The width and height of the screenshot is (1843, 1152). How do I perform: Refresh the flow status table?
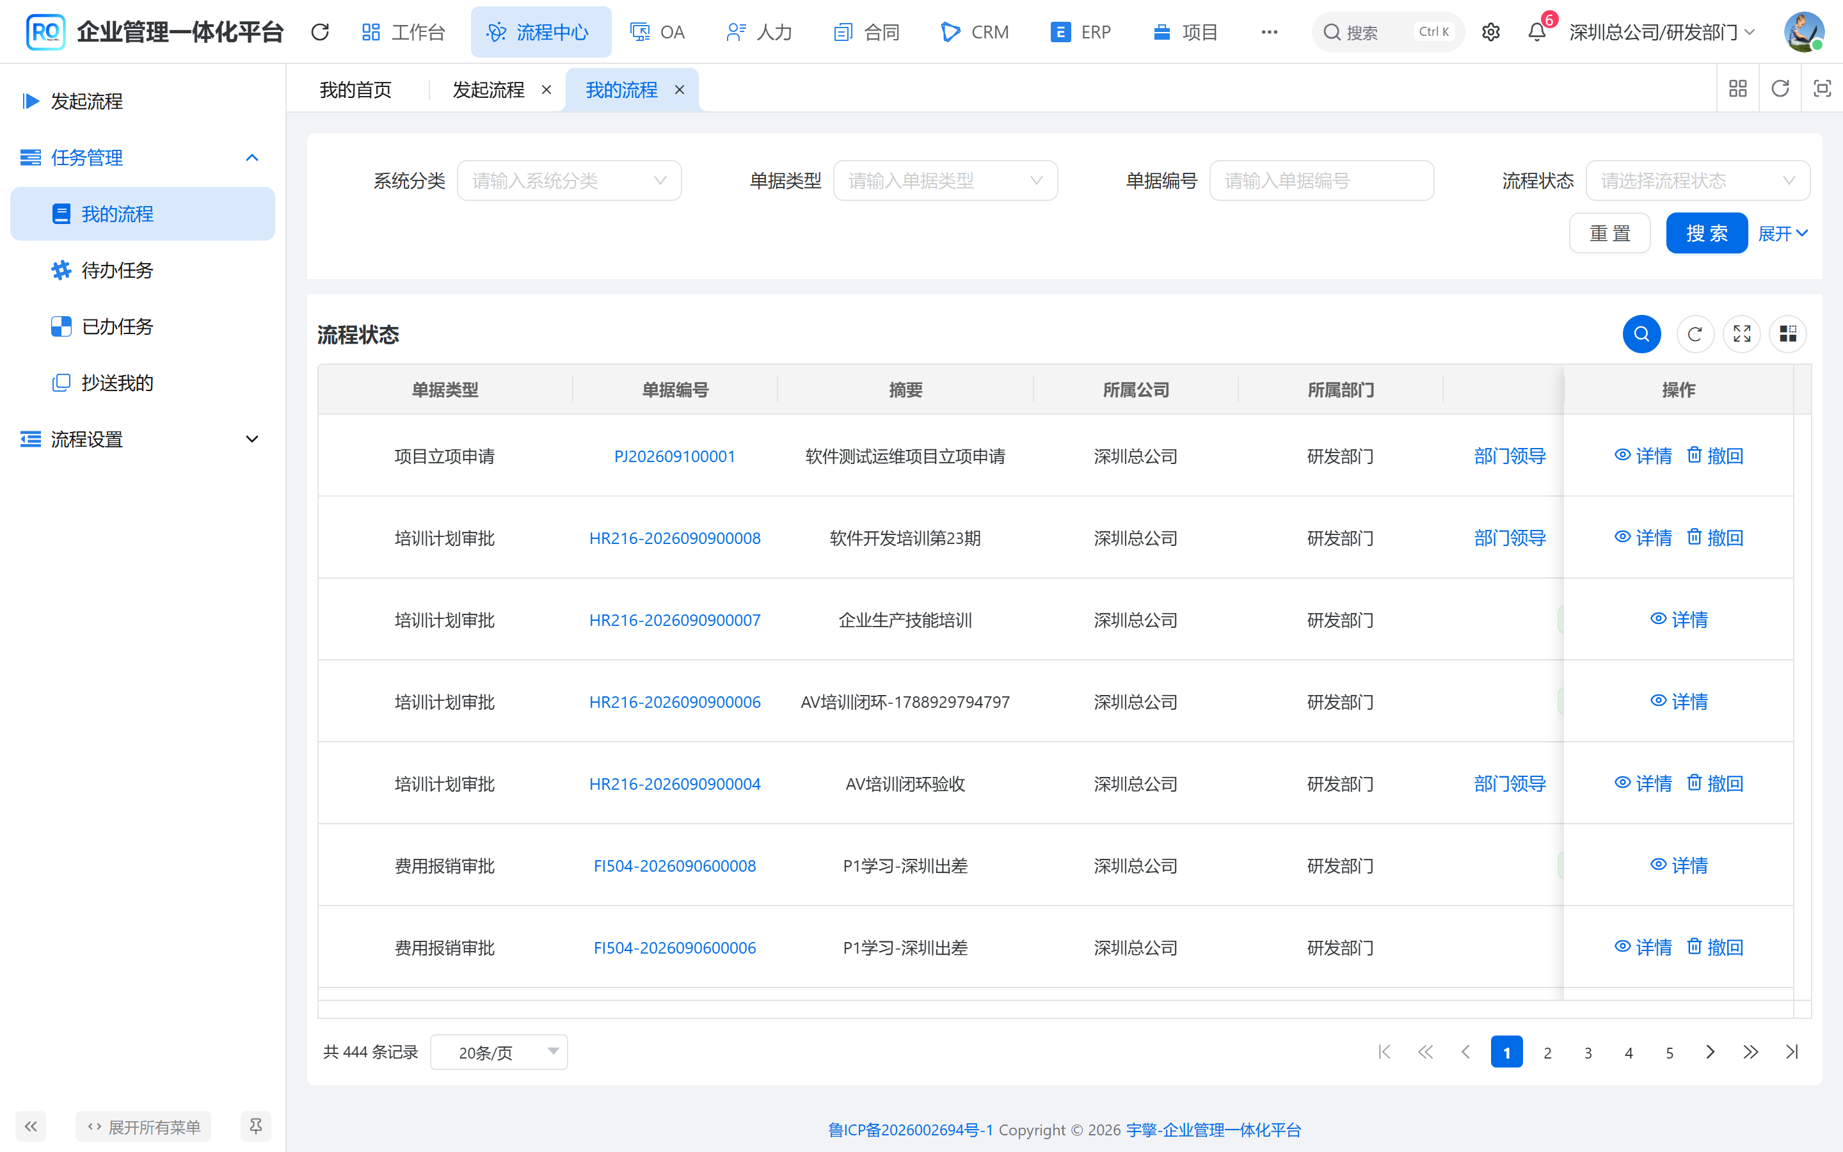pyautogui.click(x=1695, y=333)
